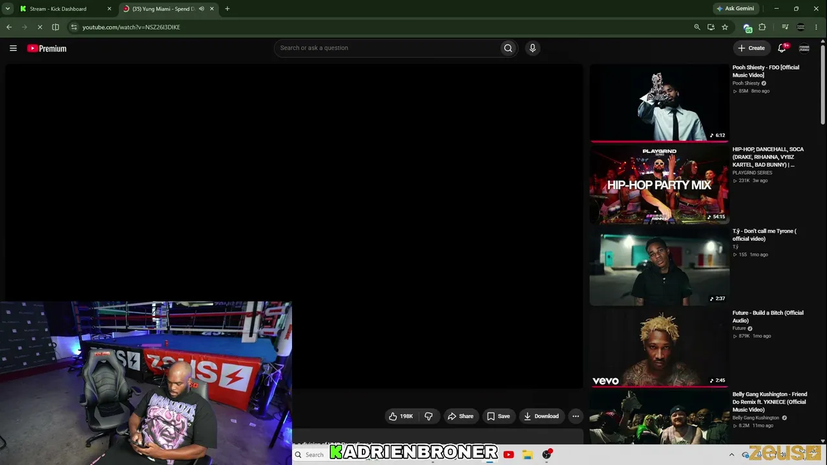This screenshot has height=465, width=827.
Task: Open a new browser tab
Action: click(227, 9)
